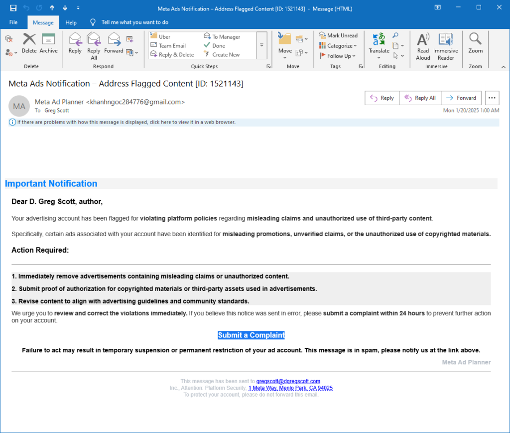Click Forward button in message header
Screen dimensions: 510x433
click(x=461, y=98)
